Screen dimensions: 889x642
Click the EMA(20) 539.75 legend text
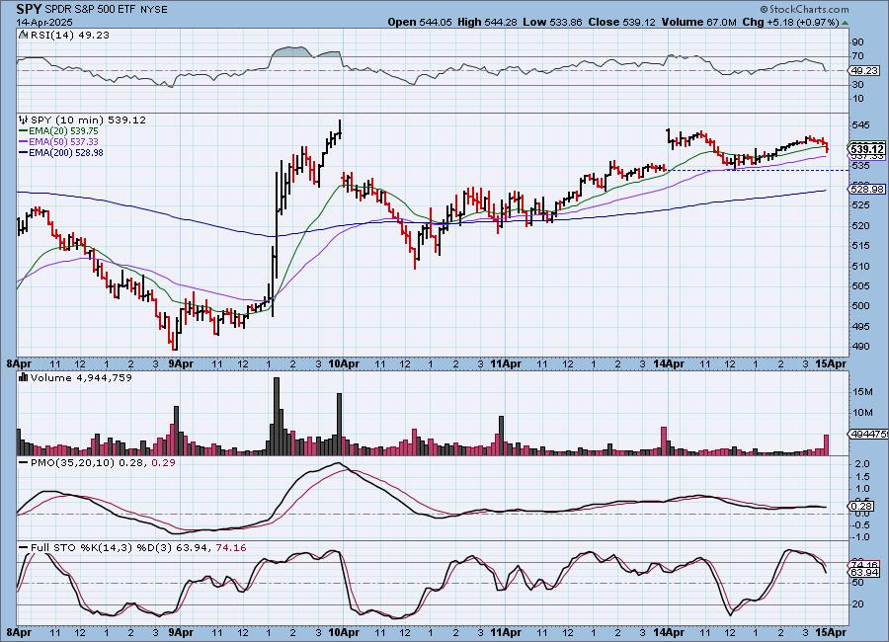(63, 131)
